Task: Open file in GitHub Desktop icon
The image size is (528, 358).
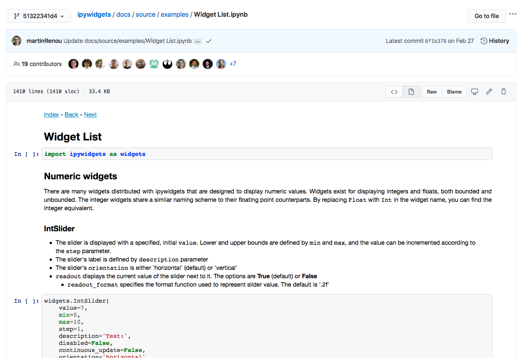Action: 475,92
